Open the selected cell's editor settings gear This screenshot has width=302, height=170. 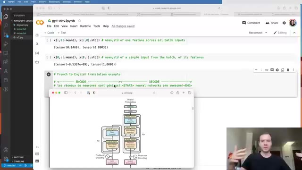[277, 70]
